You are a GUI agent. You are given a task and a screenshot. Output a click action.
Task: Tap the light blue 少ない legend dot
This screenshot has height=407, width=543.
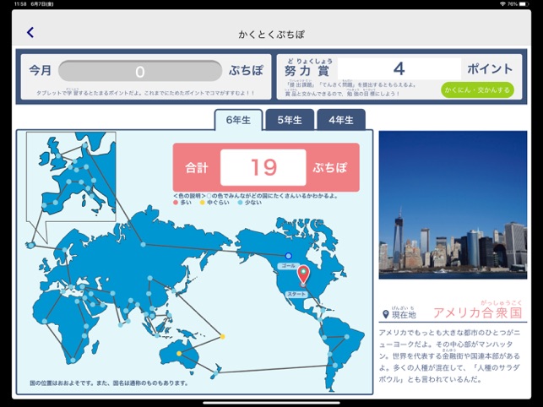[240, 203]
